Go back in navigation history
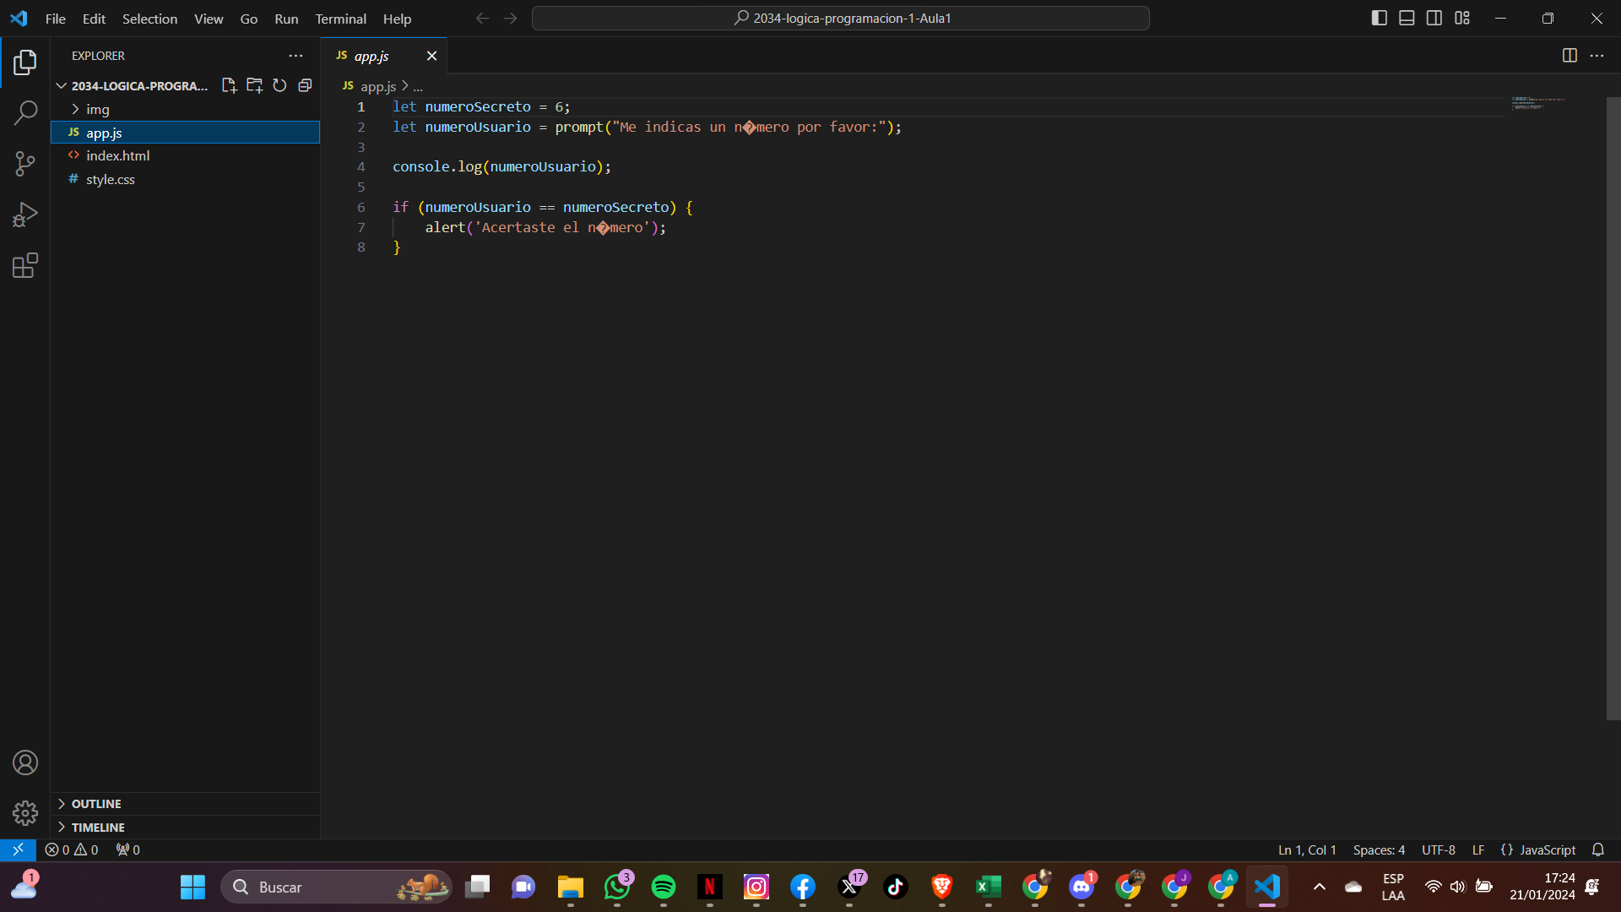 (x=482, y=19)
